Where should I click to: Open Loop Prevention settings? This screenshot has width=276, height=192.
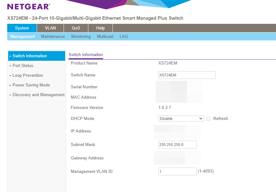click(28, 75)
